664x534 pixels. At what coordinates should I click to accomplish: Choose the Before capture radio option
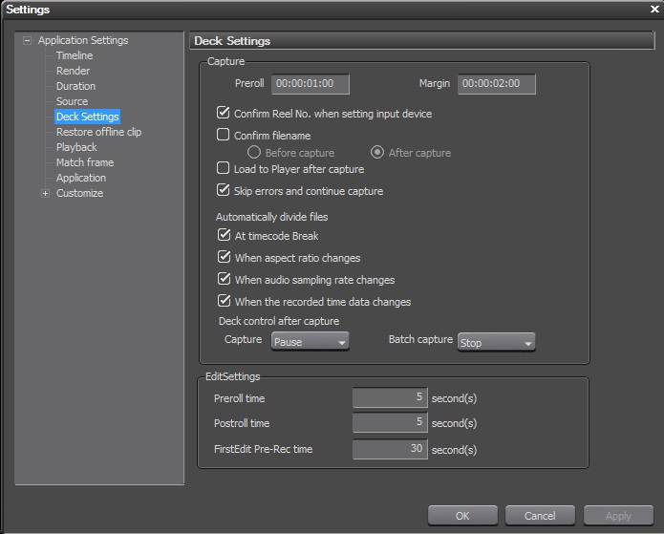coord(254,152)
